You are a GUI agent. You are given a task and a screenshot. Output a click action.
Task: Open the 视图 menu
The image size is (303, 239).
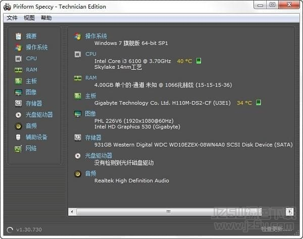29,18
